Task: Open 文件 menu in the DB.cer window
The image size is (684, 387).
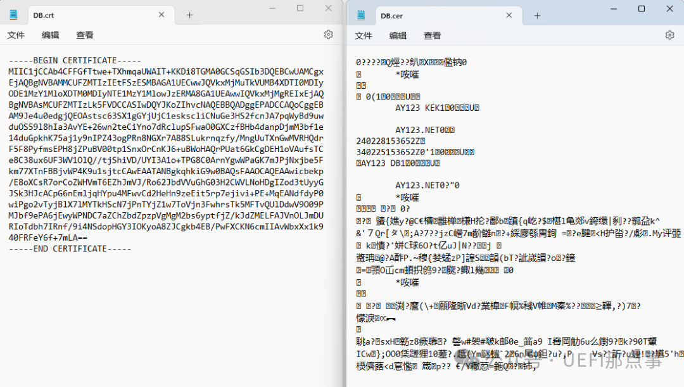Action: tap(364, 36)
